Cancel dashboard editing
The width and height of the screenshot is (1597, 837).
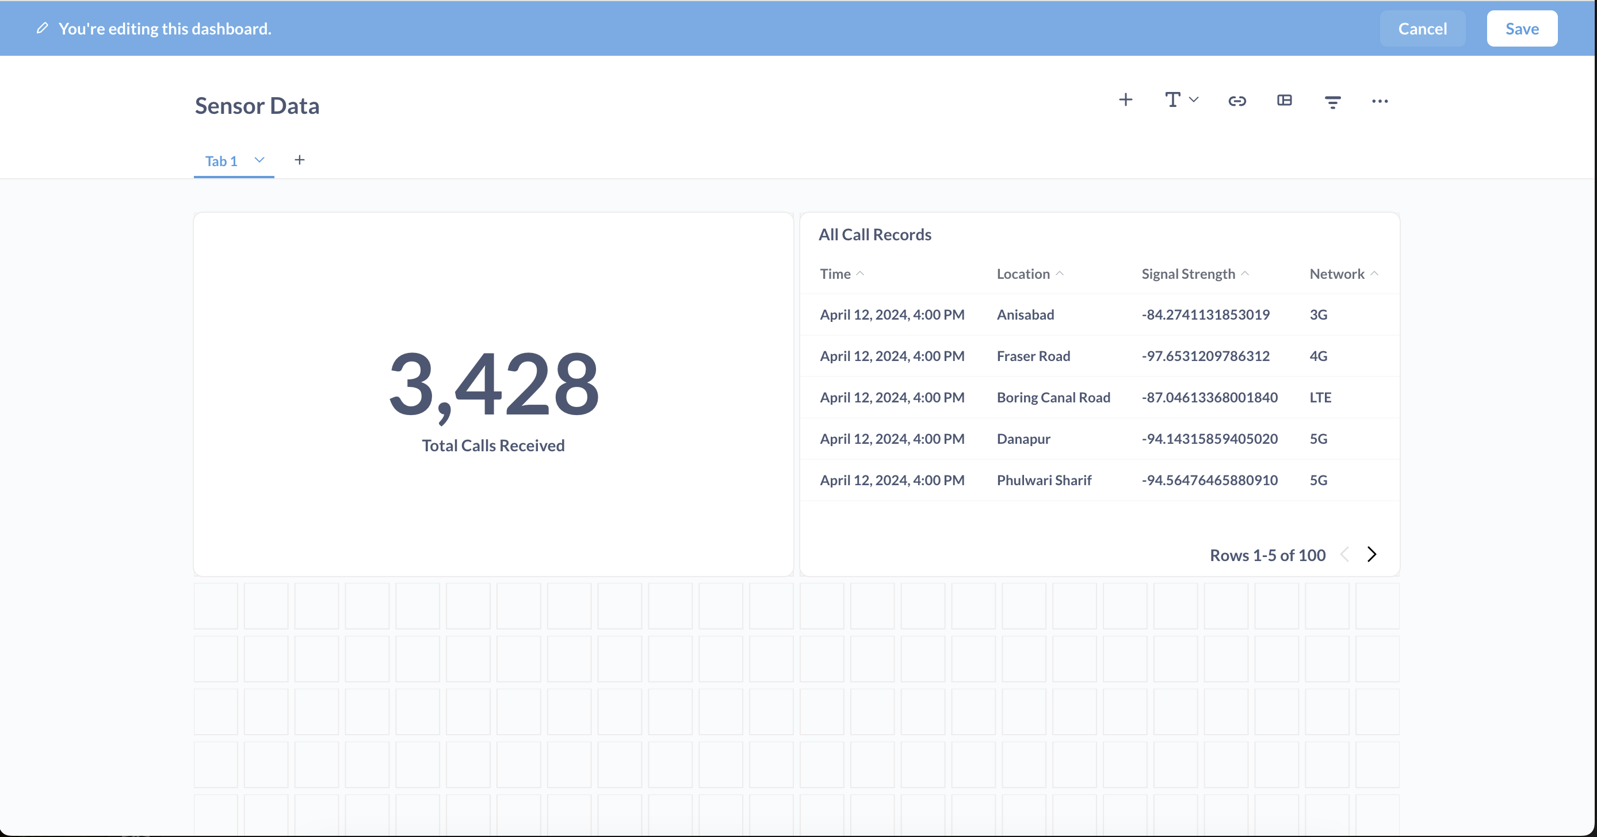[x=1422, y=29]
